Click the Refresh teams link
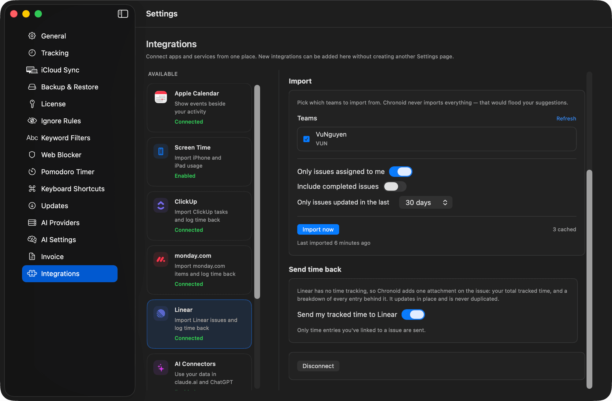The image size is (612, 401). tap(566, 118)
